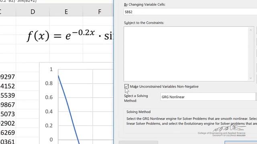Screen dimensions: 257x144
Task: Click the chart axis label 0.8
Action: (x=49, y=83)
